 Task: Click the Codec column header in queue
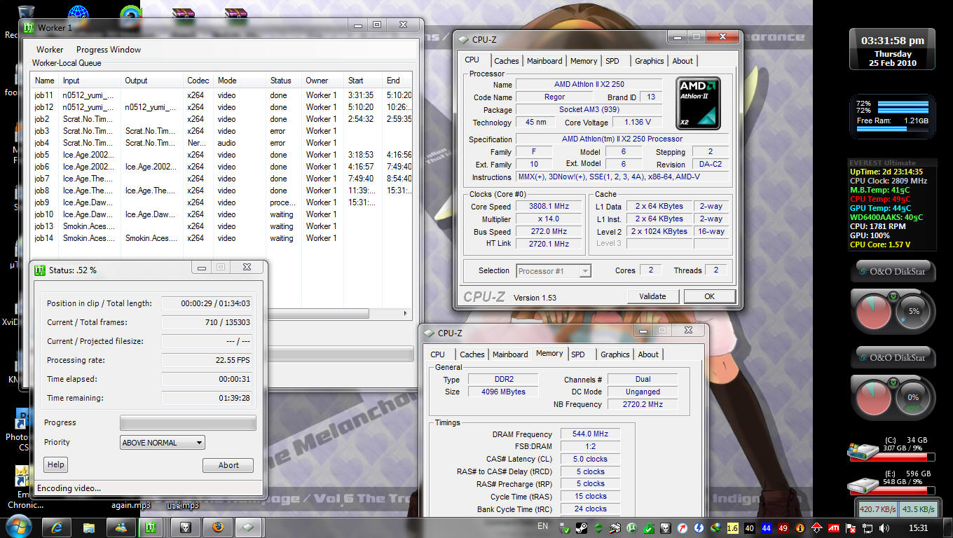click(x=198, y=81)
